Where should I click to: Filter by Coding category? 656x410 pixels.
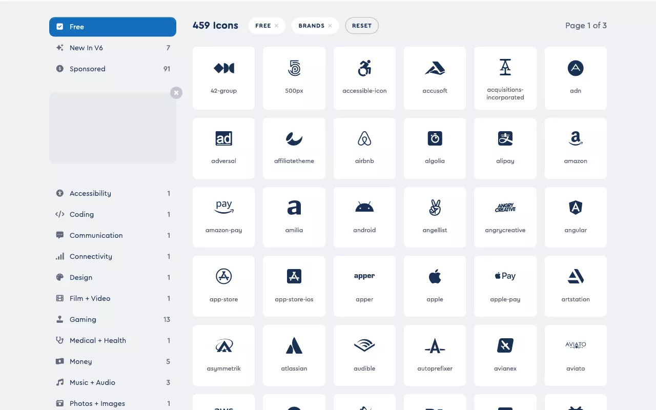pos(113,214)
